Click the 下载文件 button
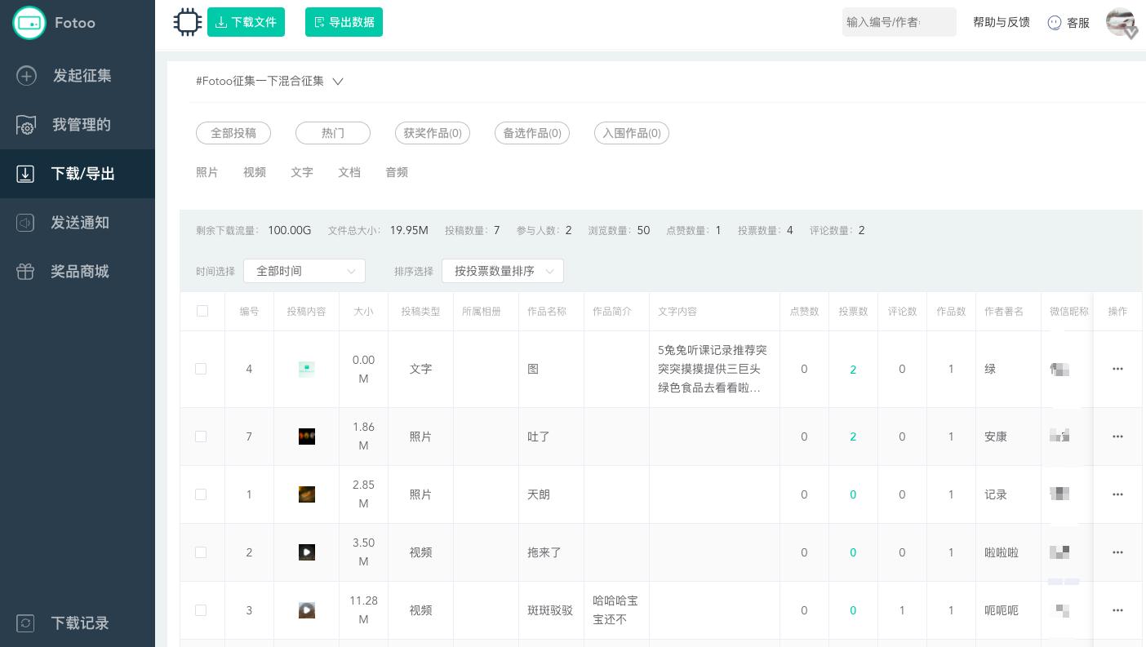 [246, 22]
